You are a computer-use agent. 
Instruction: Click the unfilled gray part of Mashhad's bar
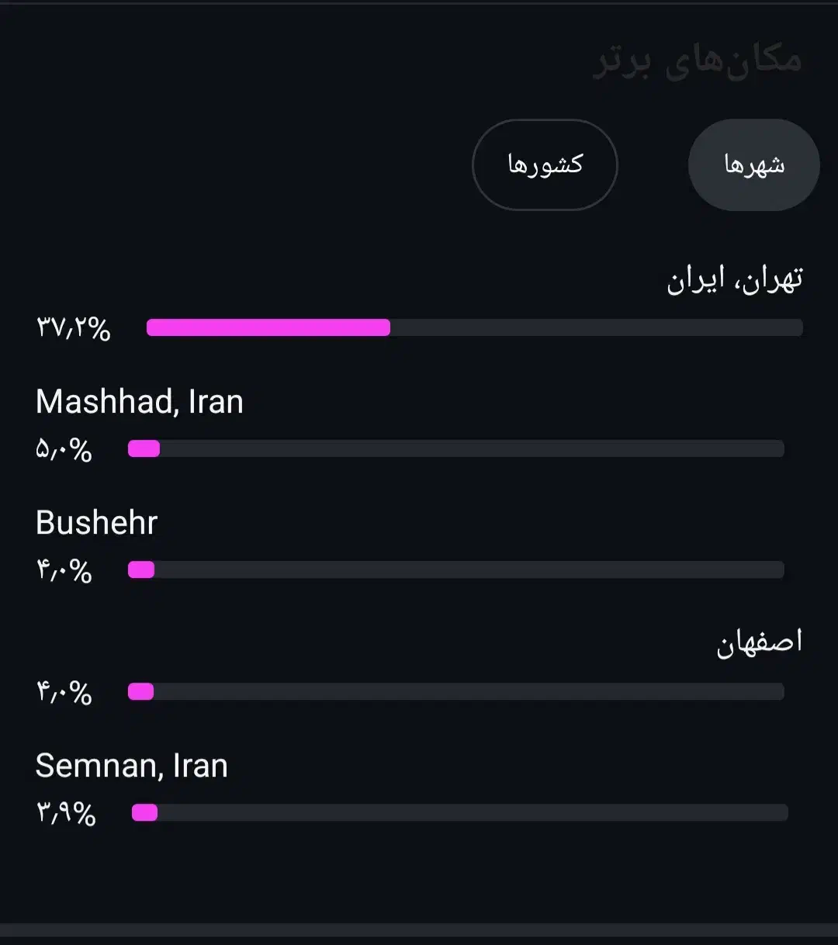[x=472, y=448]
